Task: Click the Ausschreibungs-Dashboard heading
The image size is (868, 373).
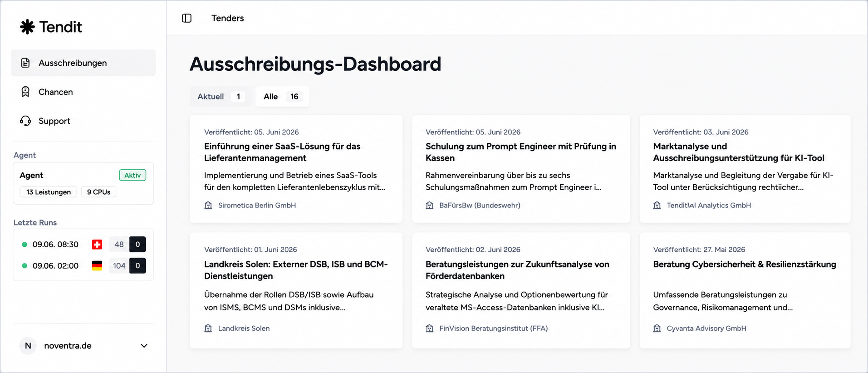Action: (x=315, y=64)
